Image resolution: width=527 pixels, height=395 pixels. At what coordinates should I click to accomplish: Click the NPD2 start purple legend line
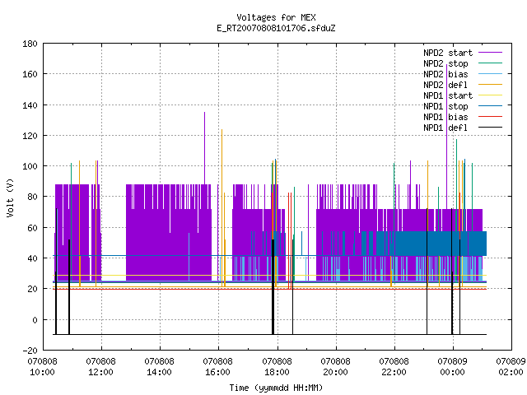pyautogui.click(x=490, y=53)
